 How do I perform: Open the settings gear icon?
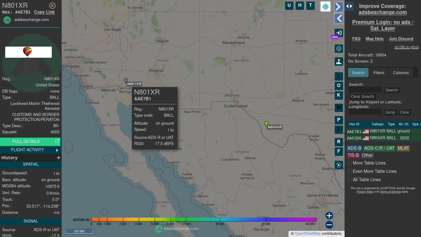click(x=339, y=48)
